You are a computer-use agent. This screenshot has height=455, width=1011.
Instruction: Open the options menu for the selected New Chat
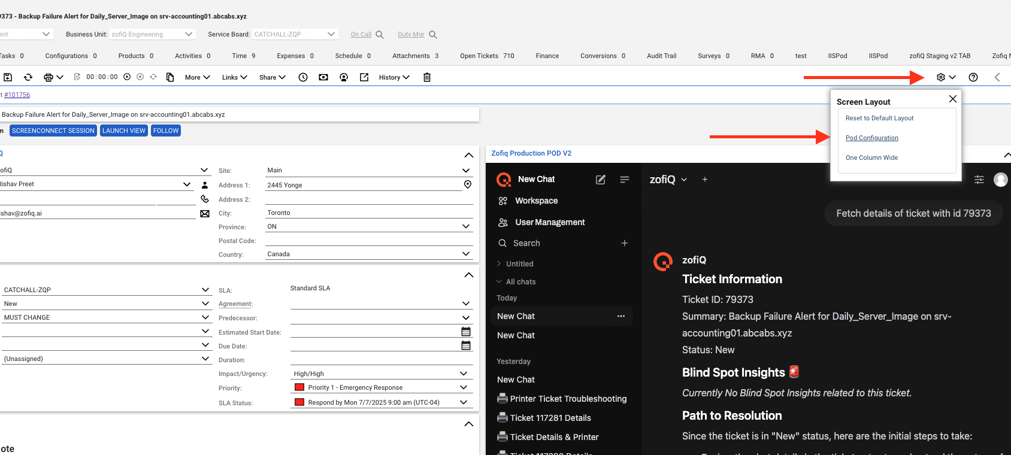[621, 316]
